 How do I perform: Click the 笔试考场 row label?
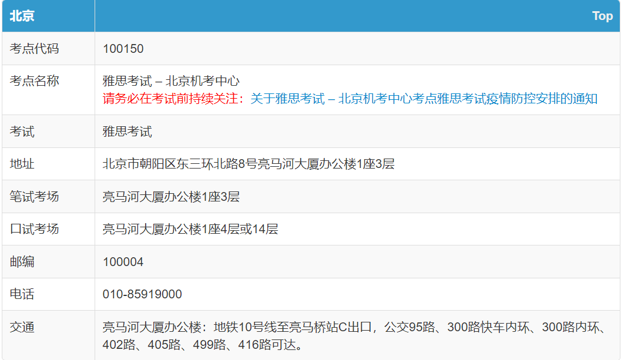click(34, 197)
